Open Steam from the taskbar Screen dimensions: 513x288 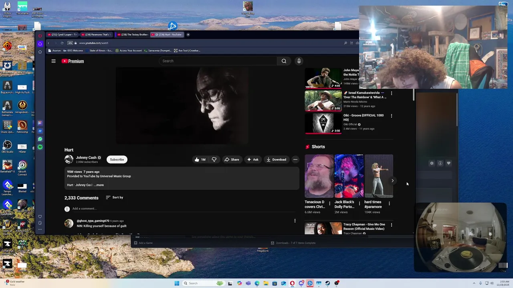coord(327,283)
